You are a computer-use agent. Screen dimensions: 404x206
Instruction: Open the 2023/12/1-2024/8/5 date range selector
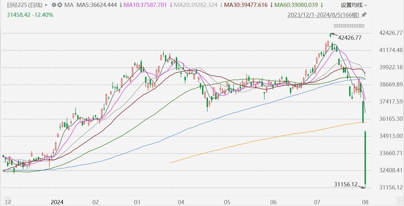click(323, 14)
